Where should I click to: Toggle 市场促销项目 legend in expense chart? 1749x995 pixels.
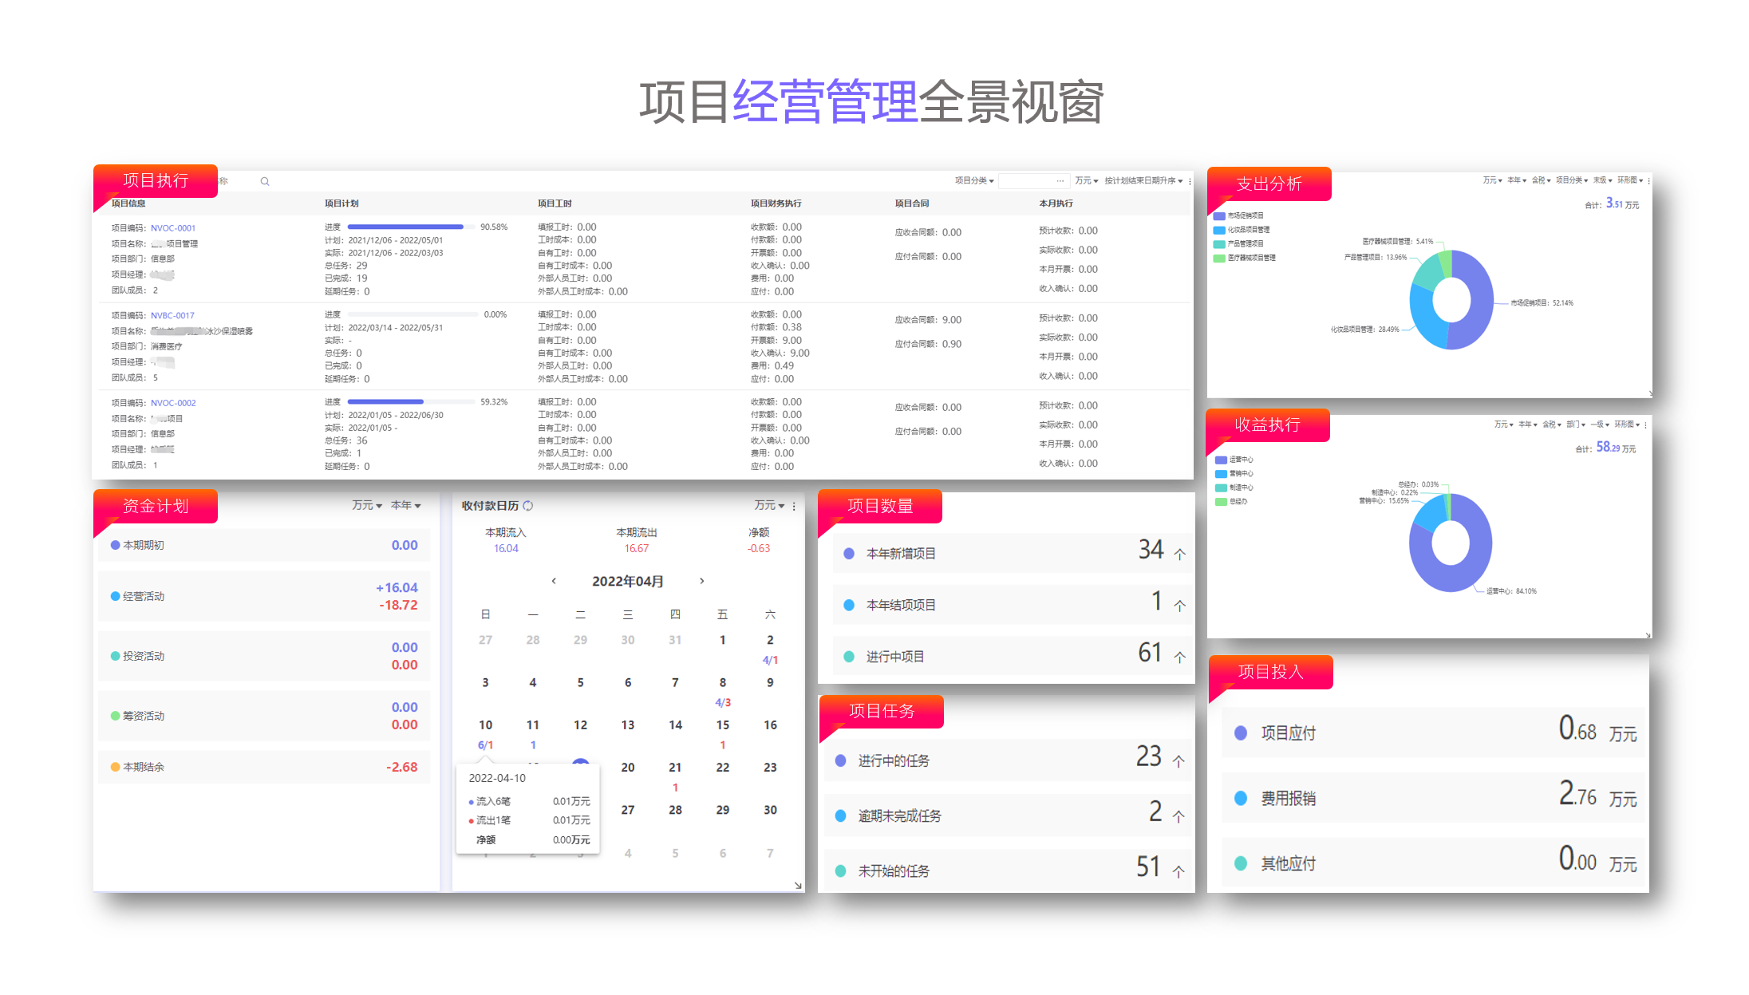pos(1238,215)
